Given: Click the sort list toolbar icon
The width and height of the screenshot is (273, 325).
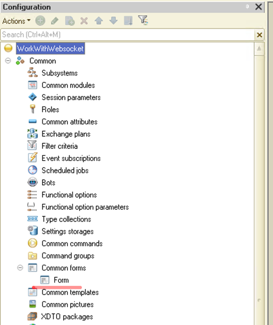Looking at the screenshot, I should (x=128, y=21).
